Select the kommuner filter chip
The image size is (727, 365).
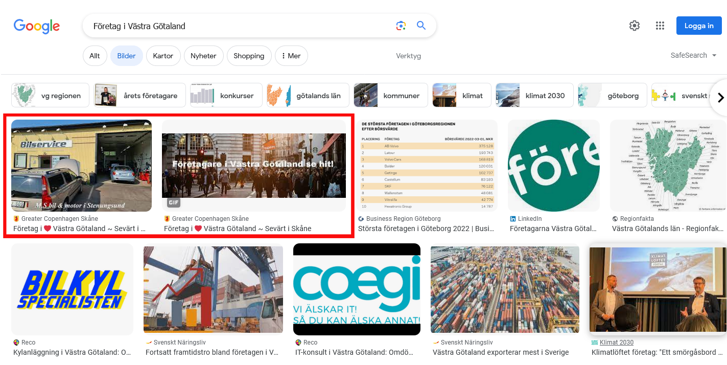click(x=391, y=95)
